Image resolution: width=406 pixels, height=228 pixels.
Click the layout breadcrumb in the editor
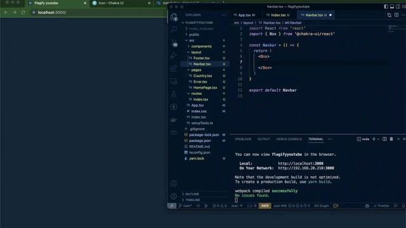pyautogui.click(x=248, y=23)
